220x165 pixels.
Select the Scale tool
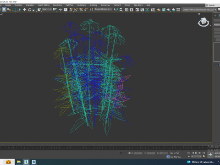point(34,10)
